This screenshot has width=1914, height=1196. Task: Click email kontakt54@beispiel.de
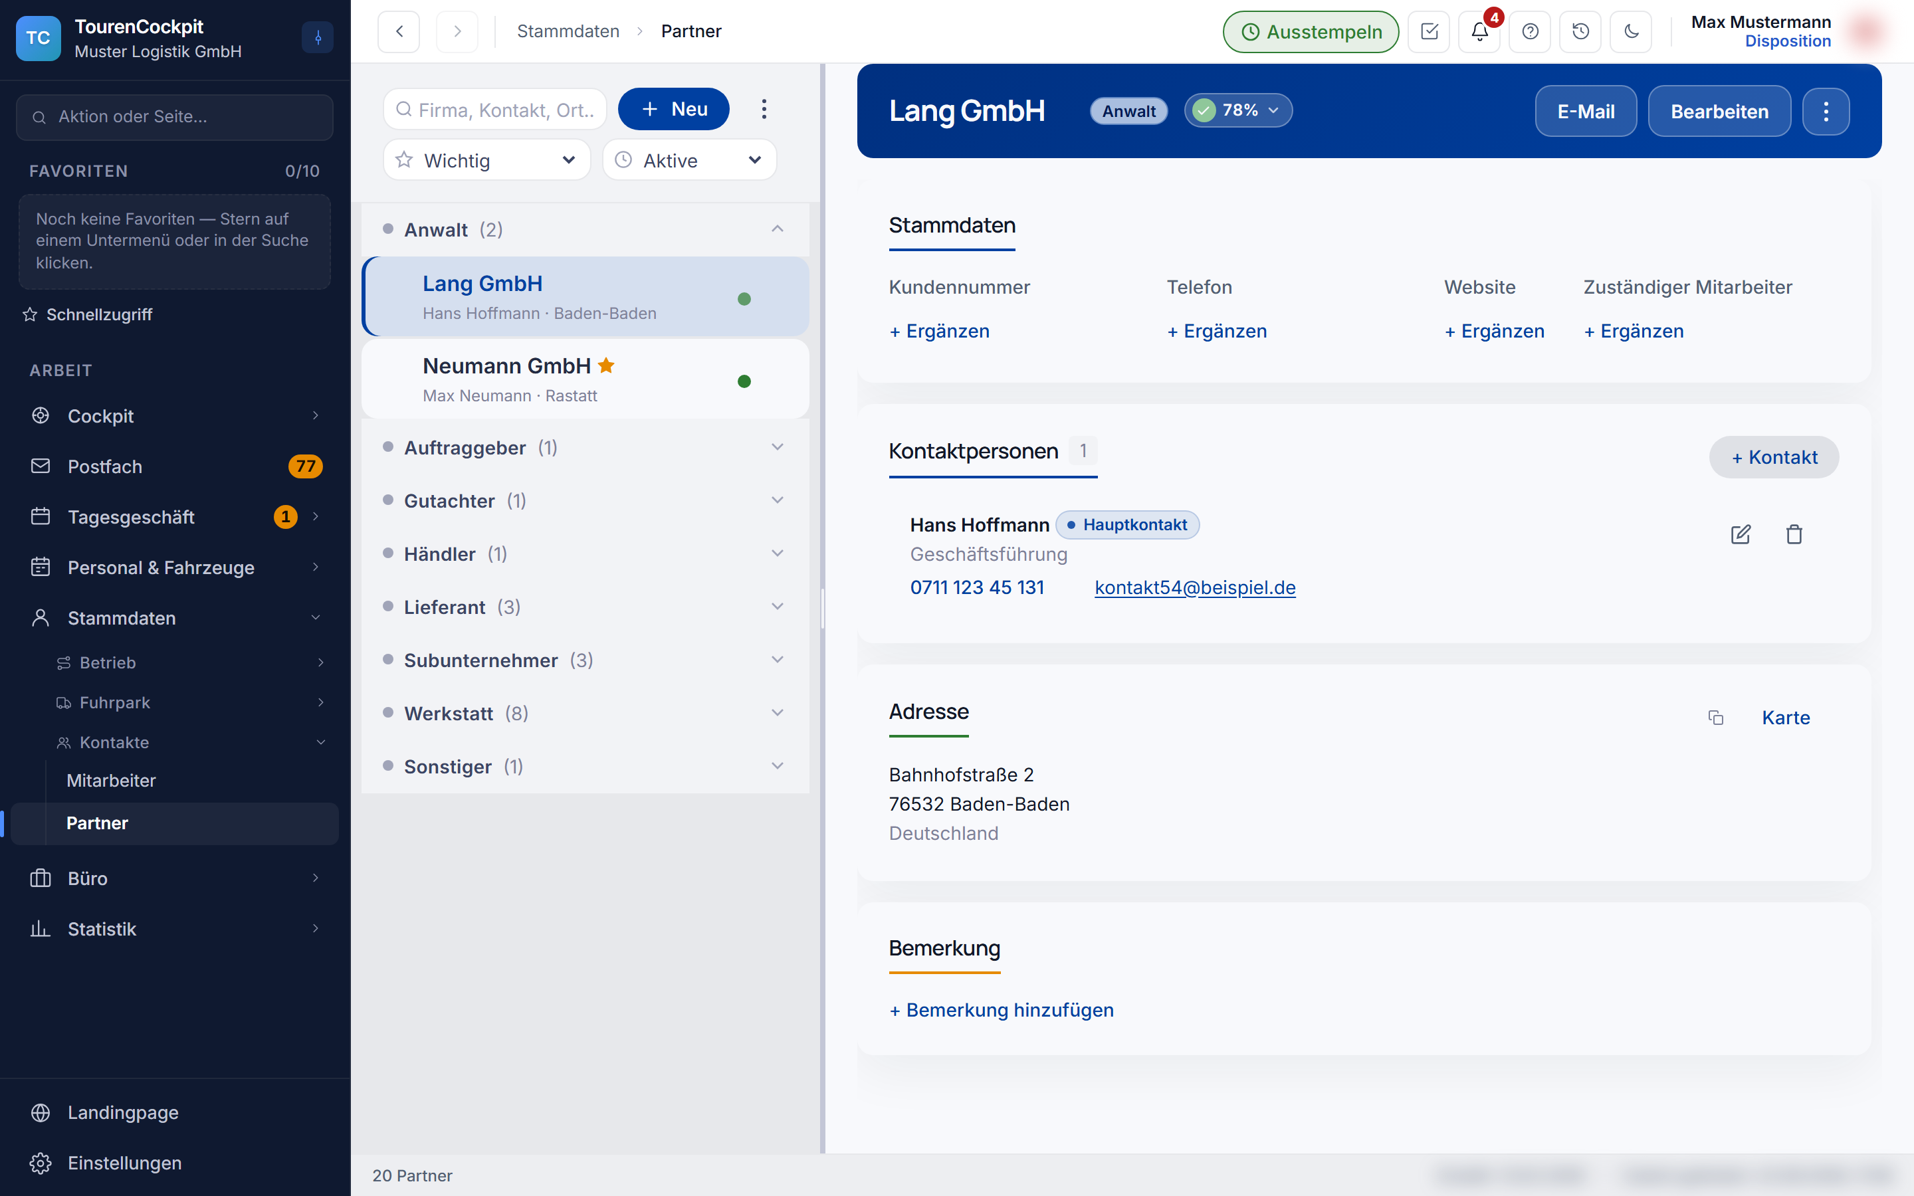[1195, 588]
